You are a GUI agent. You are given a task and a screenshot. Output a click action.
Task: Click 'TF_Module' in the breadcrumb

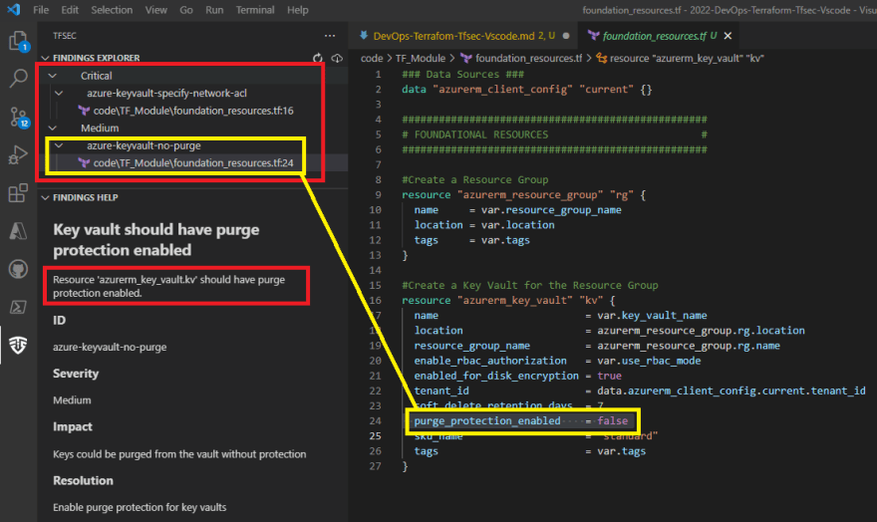click(420, 58)
